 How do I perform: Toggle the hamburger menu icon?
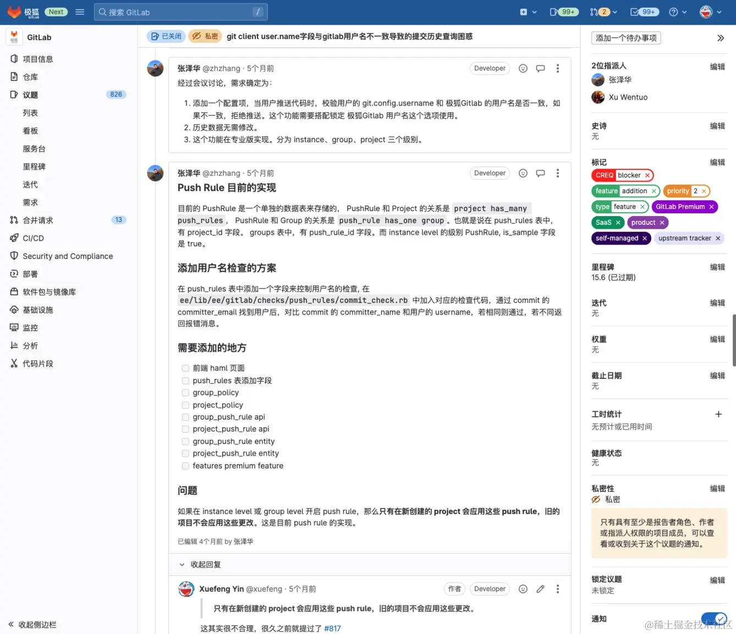(80, 12)
